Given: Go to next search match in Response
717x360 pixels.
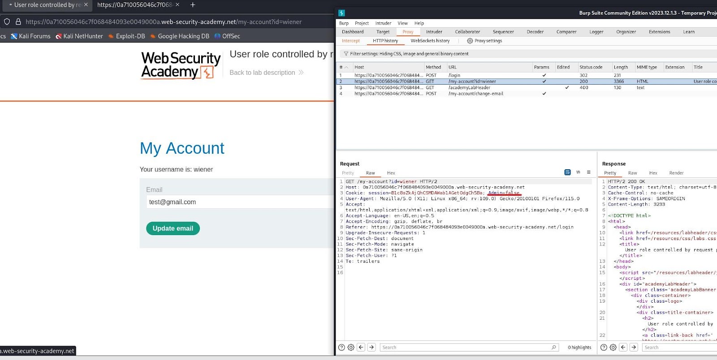Looking at the screenshot, I should (634, 347).
